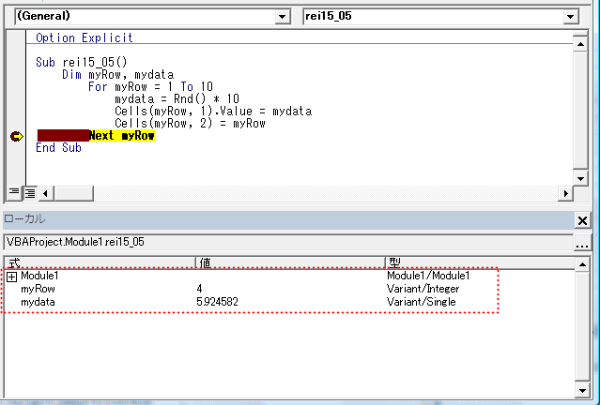Click Locals pane scroll down arrow

[x=582, y=391]
